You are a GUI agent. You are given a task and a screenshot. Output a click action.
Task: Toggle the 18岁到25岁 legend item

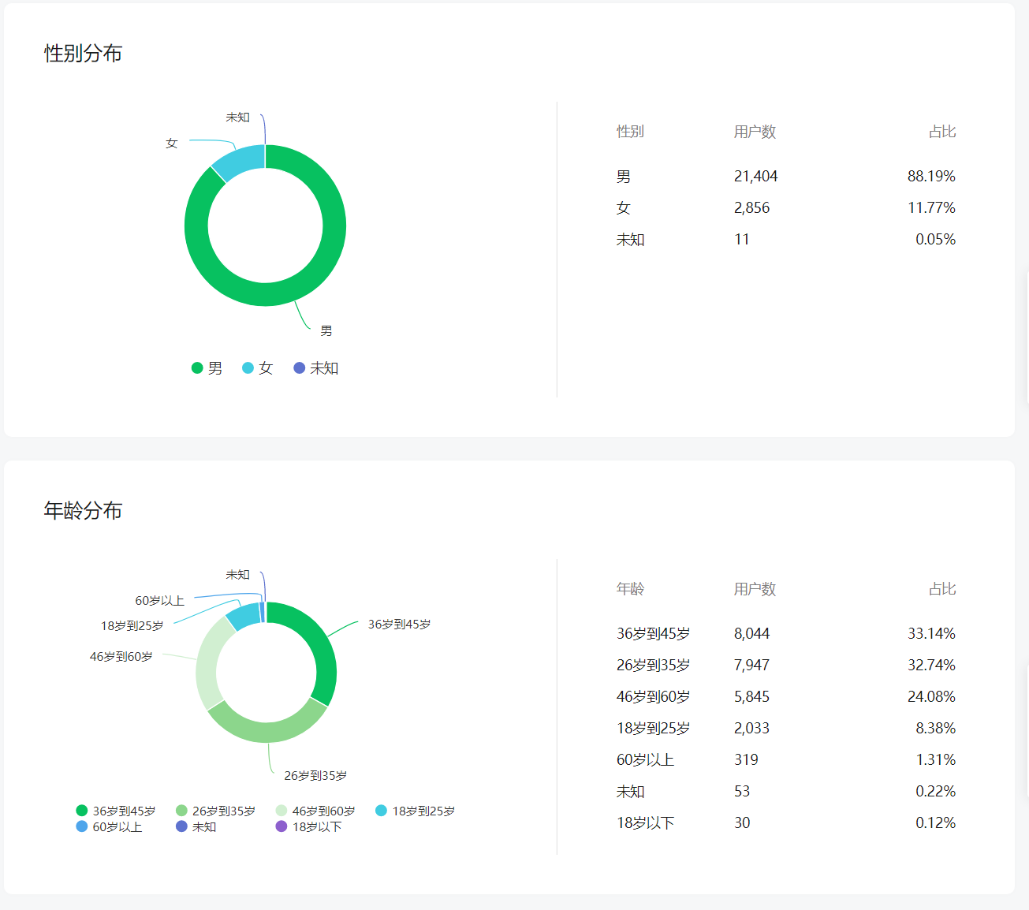pyautogui.click(x=416, y=811)
